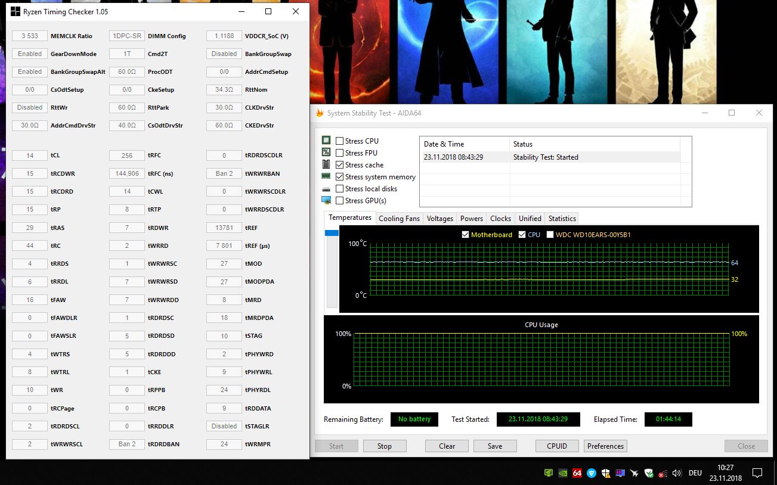Switch to the Statistics tab

click(562, 219)
